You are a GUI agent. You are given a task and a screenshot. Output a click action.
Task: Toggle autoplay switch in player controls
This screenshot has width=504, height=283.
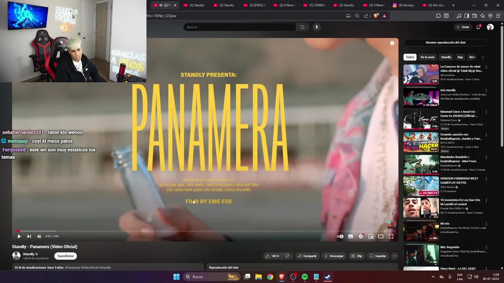pyautogui.click(x=340, y=236)
